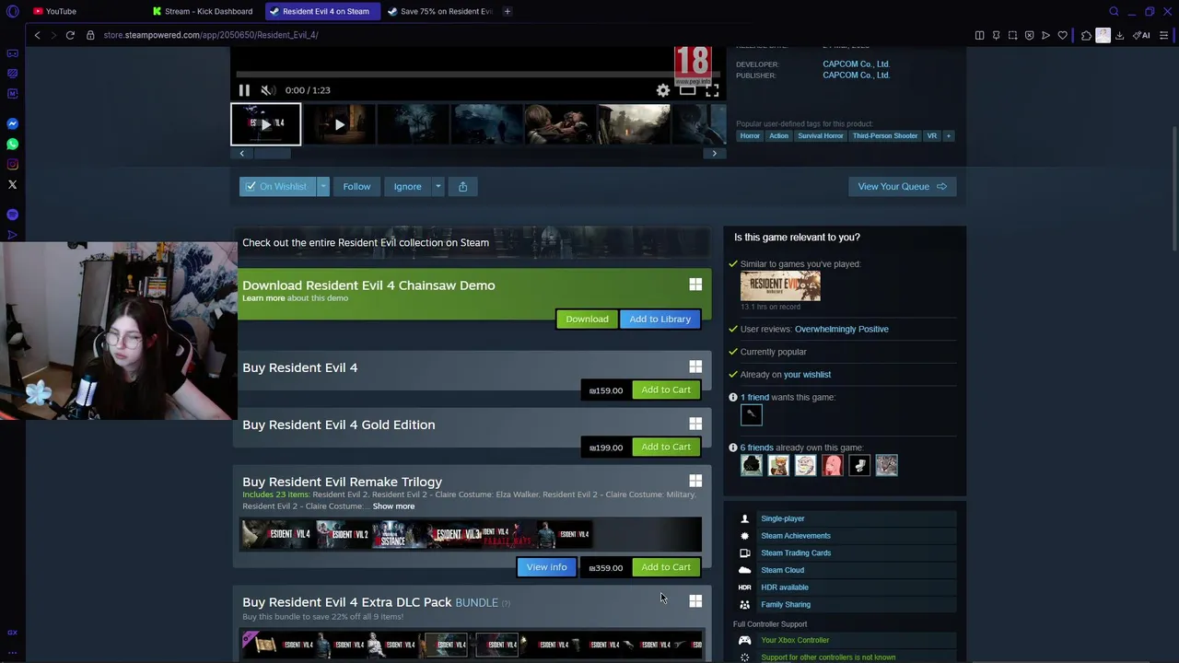Image resolution: width=1179 pixels, height=663 pixels.
Task: Expand more tags with plus button
Action: click(948, 135)
